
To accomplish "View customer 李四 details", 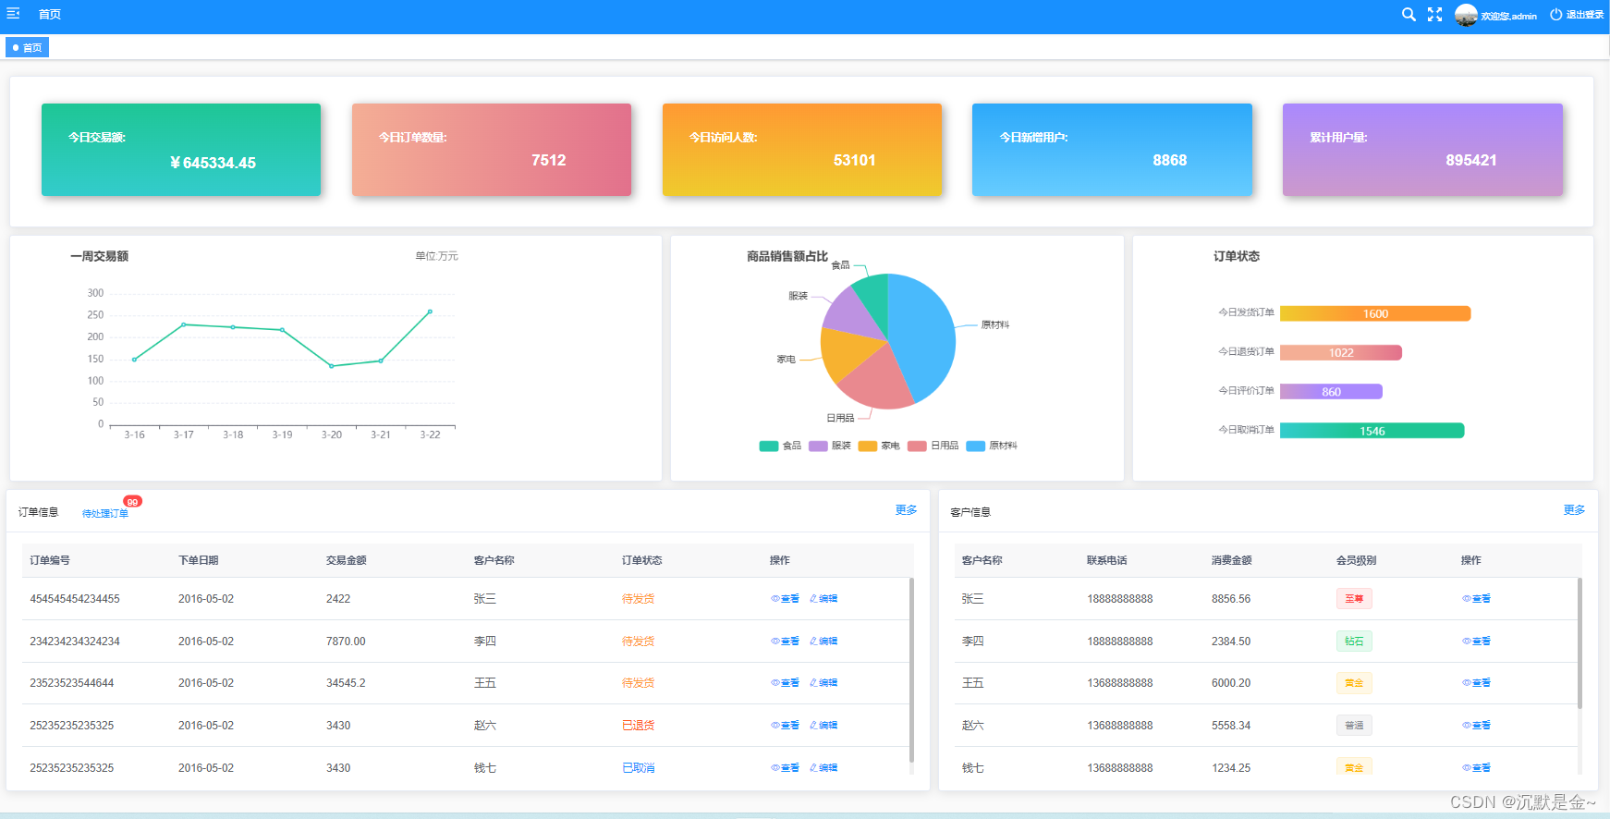I will (1477, 642).
